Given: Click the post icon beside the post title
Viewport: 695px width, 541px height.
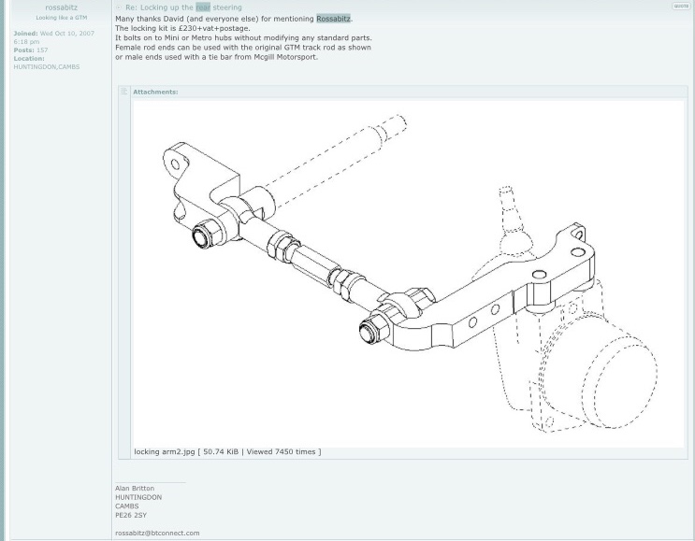Looking at the screenshot, I should click(x=118, y=7).
